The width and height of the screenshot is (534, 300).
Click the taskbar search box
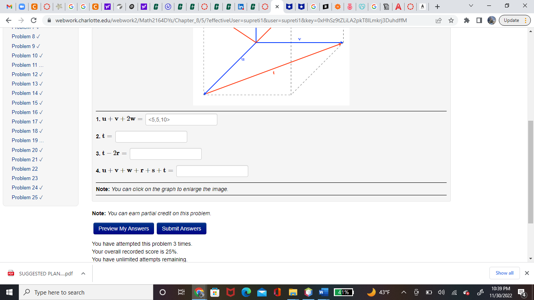tap(86, 292)
